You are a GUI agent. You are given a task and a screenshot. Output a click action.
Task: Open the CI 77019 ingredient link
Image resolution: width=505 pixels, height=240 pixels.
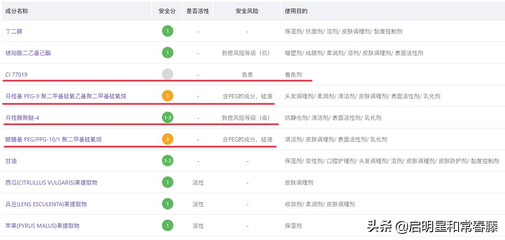16,75
